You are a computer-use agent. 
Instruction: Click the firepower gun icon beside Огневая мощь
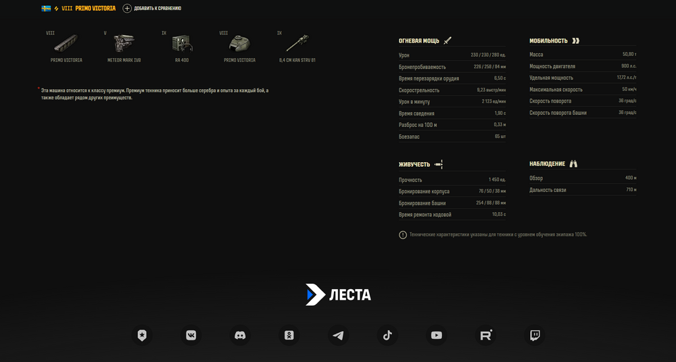click(x=447, y=41)
